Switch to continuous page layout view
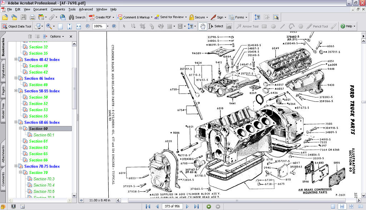 (342, 206)
